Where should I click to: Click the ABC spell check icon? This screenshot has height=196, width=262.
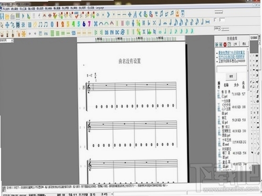click(x=77, y=15)
